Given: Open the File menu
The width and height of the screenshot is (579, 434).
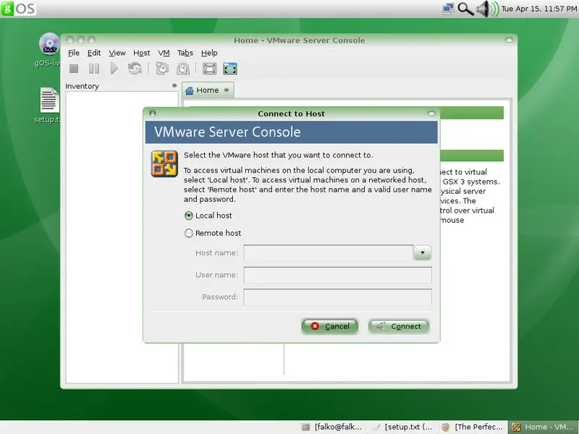Looking at the screenshot, I should coord(74,53).
